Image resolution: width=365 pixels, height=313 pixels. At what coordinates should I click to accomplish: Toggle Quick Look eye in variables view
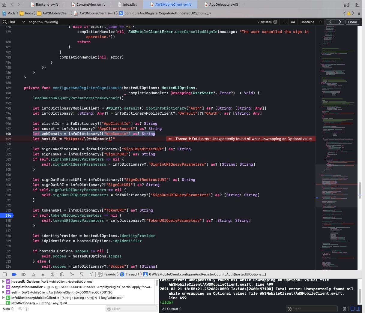click(20, 308)
